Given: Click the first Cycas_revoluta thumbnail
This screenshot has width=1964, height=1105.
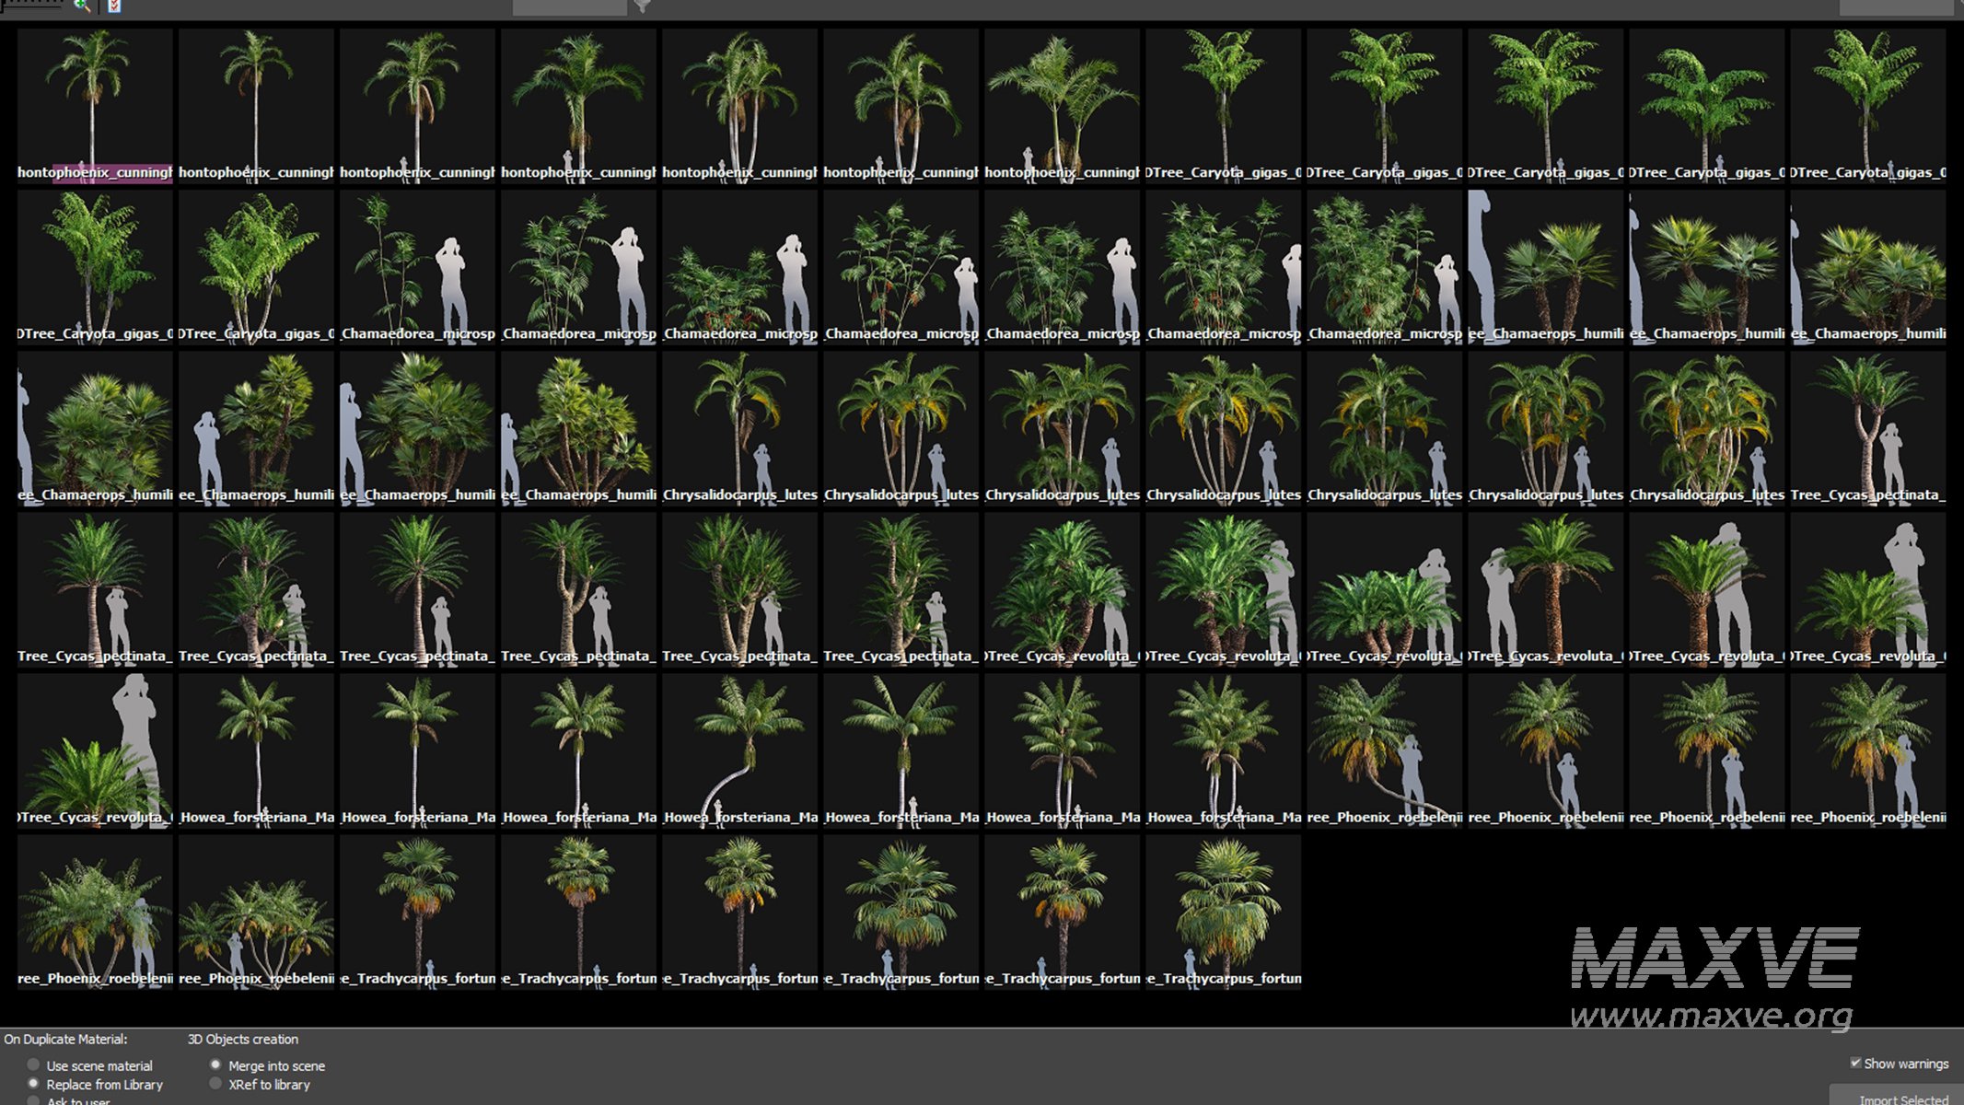Looking at the screenshot, I should pos(1062,587).
